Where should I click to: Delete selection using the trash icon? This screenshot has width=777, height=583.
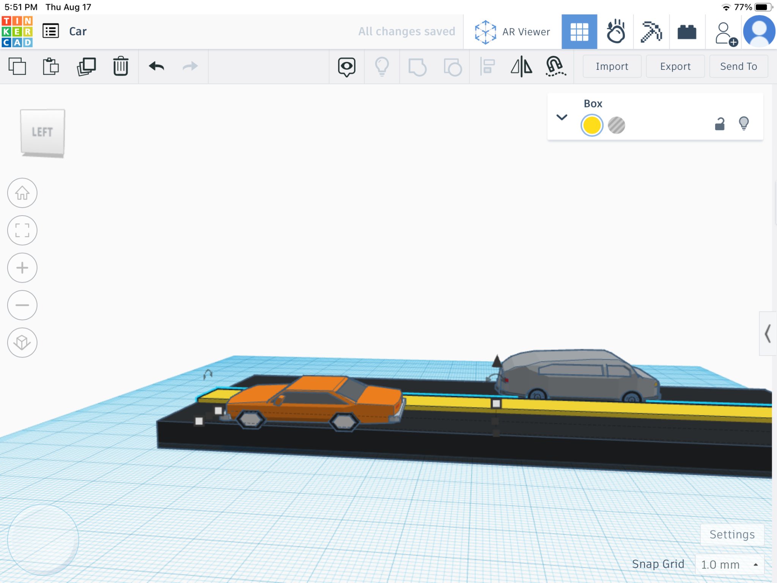point(121,66)
